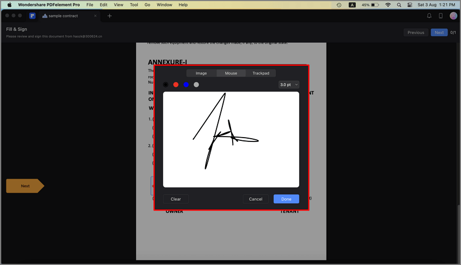The image size is (461, 265).
Task: Click the input source A icon
Action: [x=352, y=5]
